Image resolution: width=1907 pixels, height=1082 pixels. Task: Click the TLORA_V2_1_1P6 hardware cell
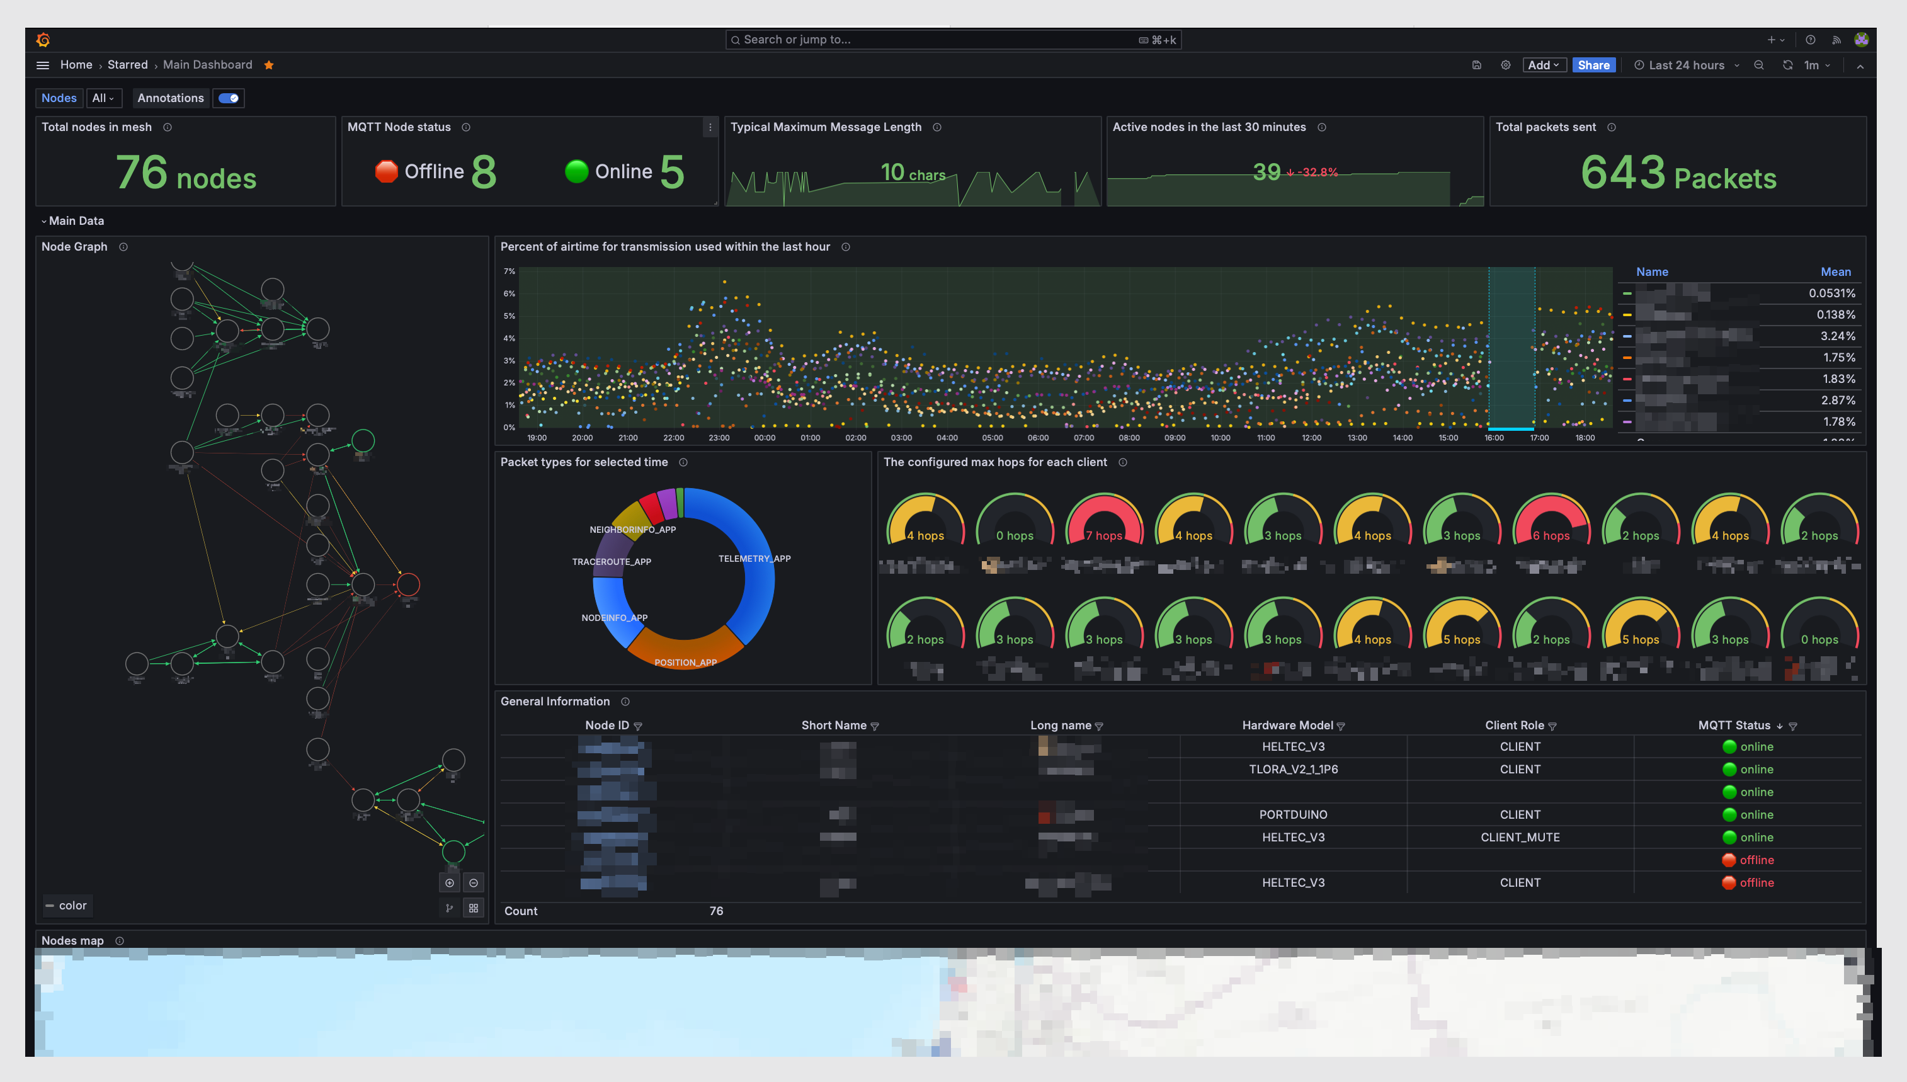pyautogui.click(x=1292, y=769)
